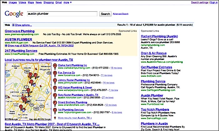This screenshot has width=219, height=131.
Task: Open Top Notch Plumbers ad
Action: click(155, 110)
